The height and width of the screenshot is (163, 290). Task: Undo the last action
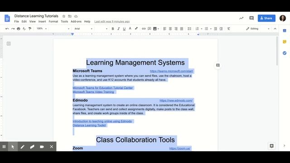[7, 29]
